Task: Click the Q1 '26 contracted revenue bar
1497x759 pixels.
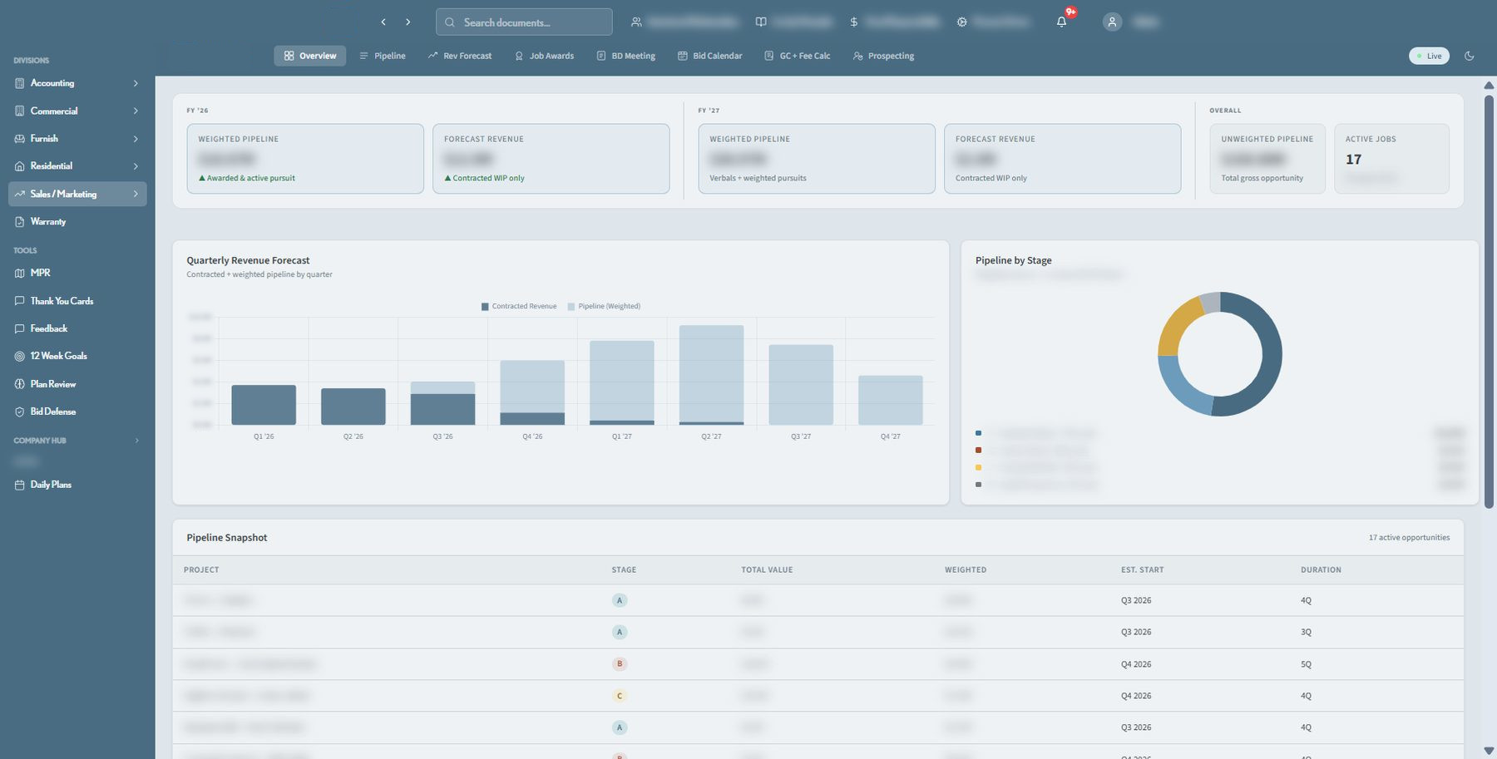Action: (x=264, y=405)
